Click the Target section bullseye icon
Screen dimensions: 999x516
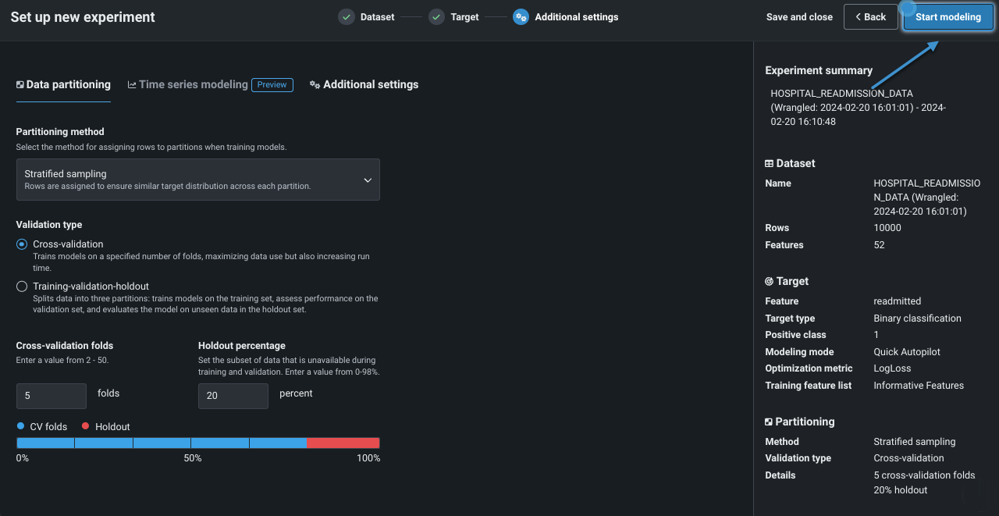click(x=769, y=282)
